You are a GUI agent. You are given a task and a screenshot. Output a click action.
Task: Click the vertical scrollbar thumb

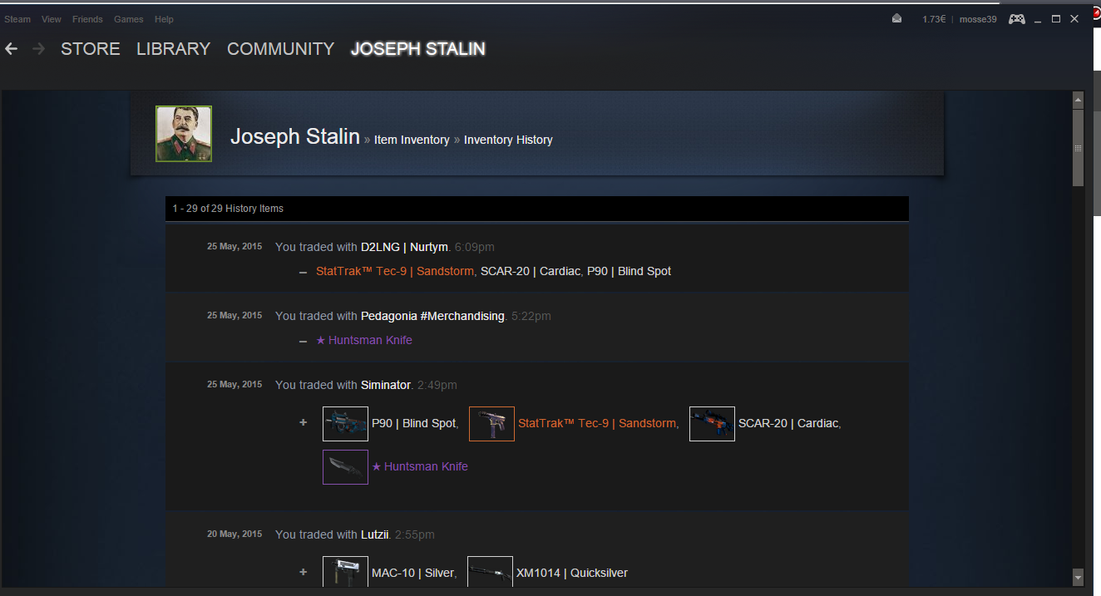pos(1079,147)
